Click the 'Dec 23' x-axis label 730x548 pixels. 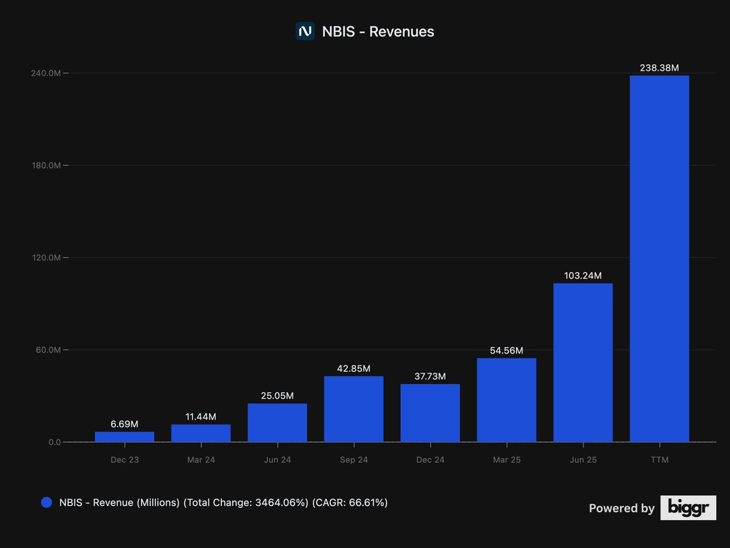125,460
